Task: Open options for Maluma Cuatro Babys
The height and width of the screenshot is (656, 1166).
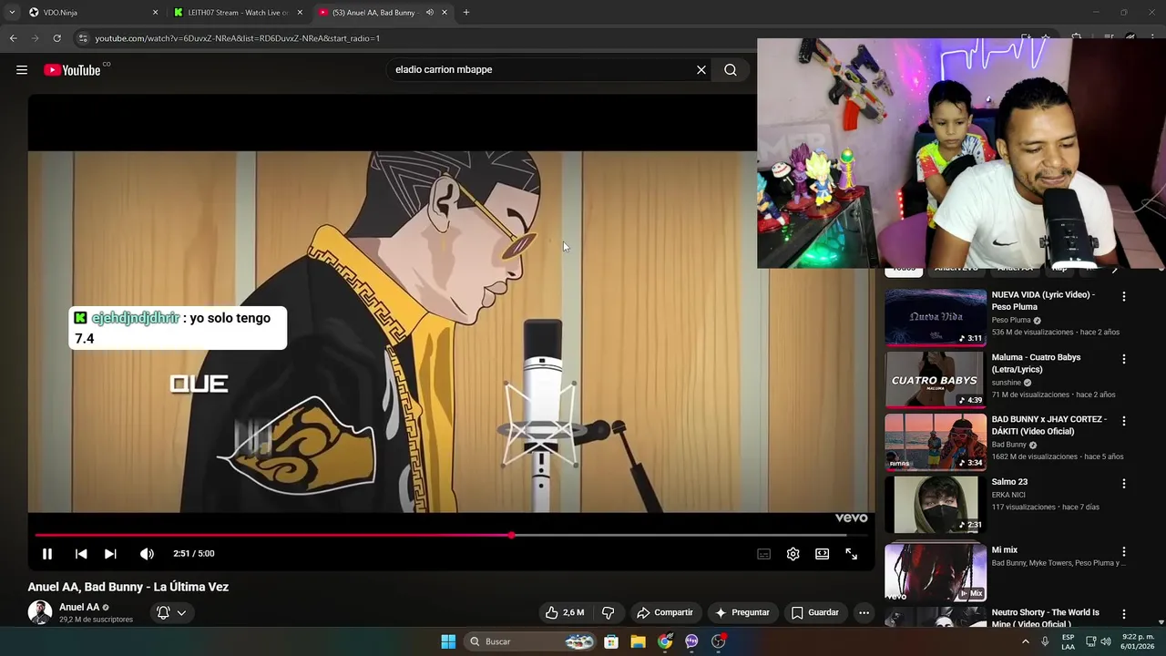Action: [x=1124, y=359]
